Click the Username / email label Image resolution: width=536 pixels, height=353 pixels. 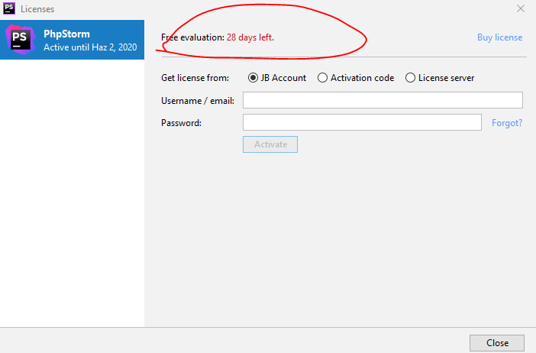[x=198, y=101]
